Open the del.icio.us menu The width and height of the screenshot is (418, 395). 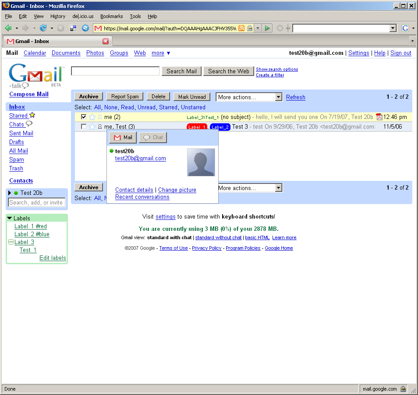click(x=83, y=16)
